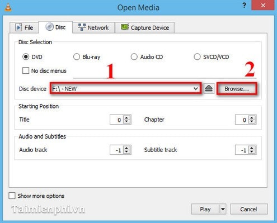Expand the Disc device dropdown

point(126,88)
